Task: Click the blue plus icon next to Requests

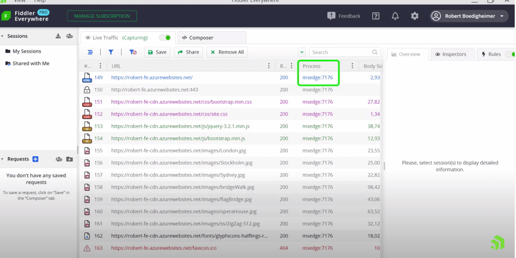Action: pos(36,159)
